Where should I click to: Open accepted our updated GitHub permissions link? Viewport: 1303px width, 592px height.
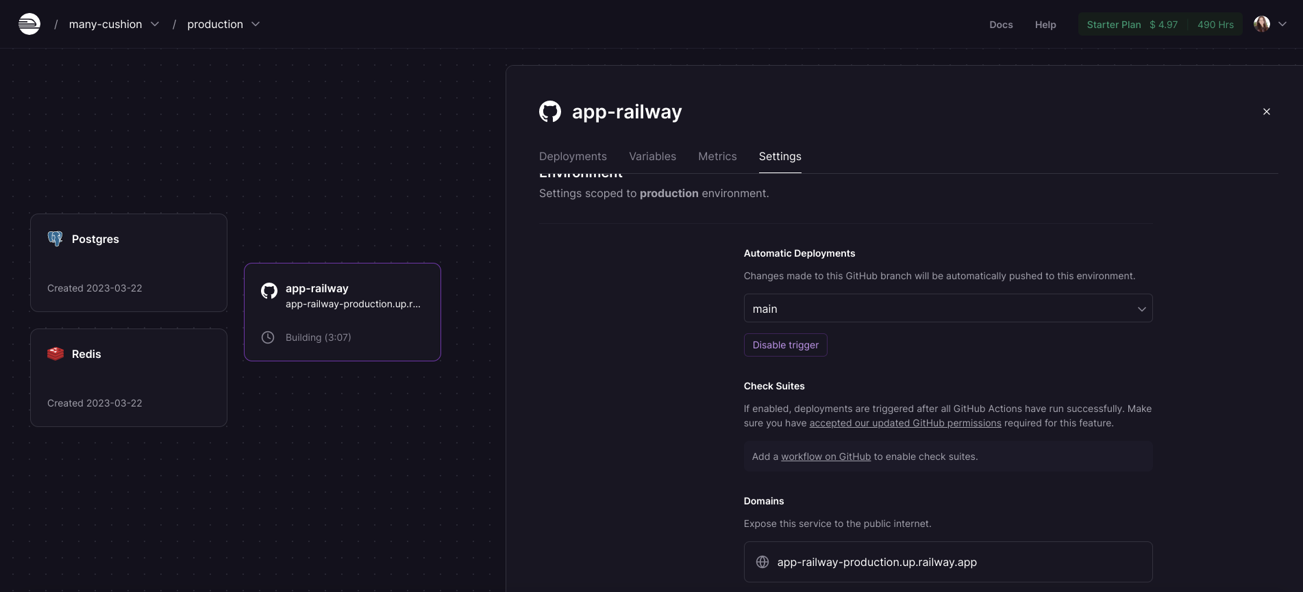906,424
